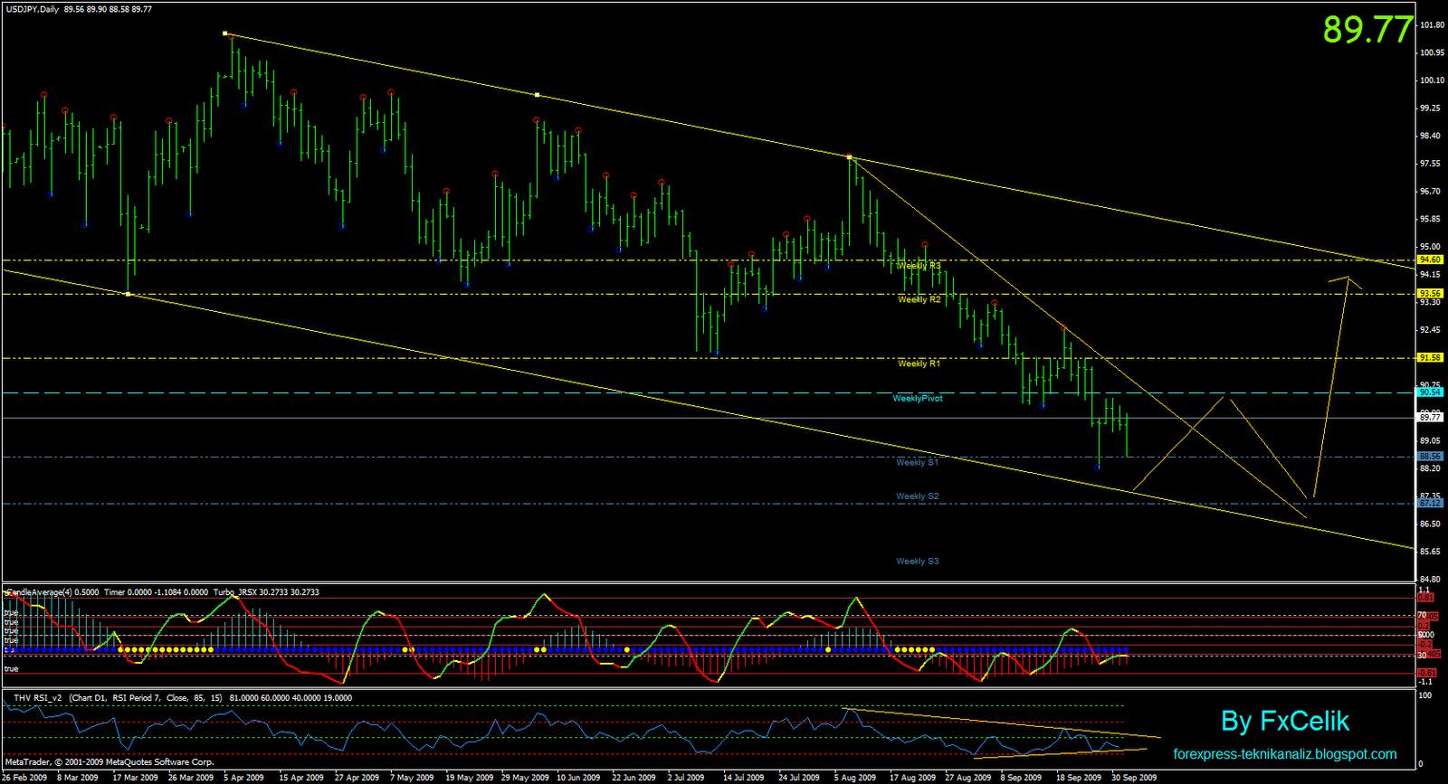Click the large green 89.77 price display

point(1367,30)
